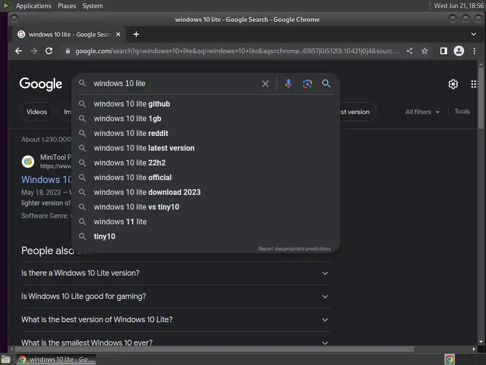Open the Chrome three-dot menu
The image size is (486, 365).
(474, 51)
